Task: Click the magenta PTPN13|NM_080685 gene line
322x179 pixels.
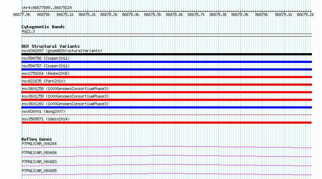Action: tap(166, 174)
